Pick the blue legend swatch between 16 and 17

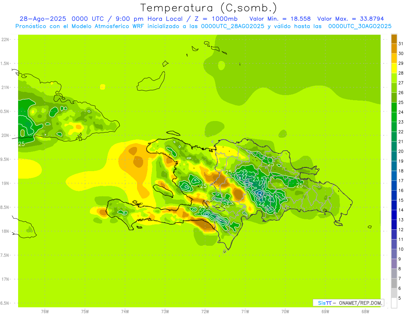click(x=394, y=185)
